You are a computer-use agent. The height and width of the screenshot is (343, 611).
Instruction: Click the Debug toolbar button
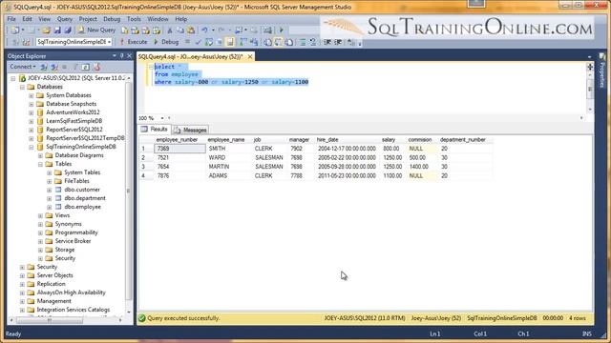tap(166, 42)
